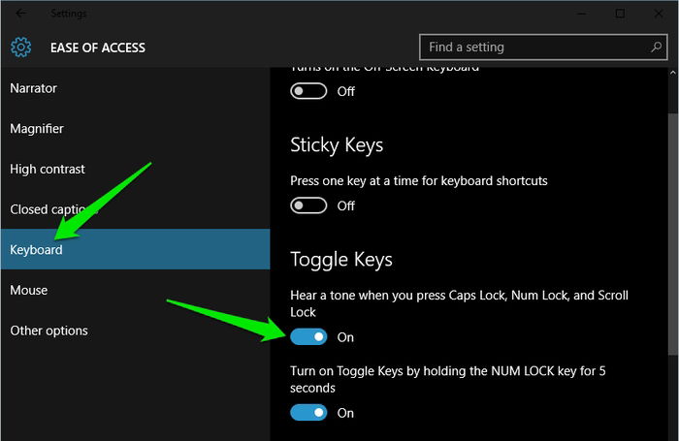Click the vertical scrollbar thumb

point(673,234)
